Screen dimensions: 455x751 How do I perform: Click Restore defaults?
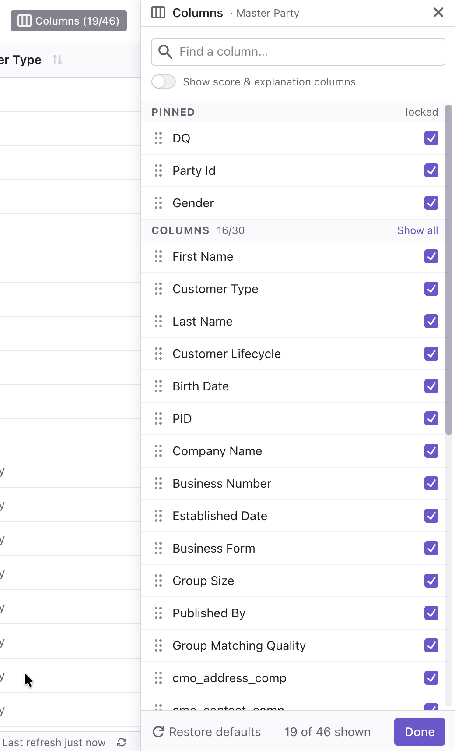(x=206, y=732)
